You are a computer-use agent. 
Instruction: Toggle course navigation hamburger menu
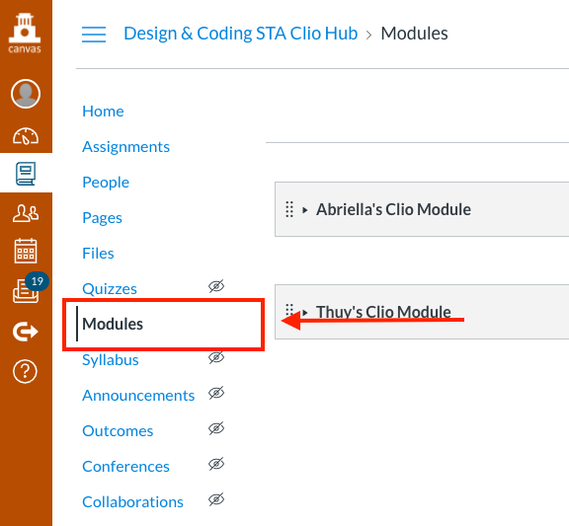click(94, 35)
